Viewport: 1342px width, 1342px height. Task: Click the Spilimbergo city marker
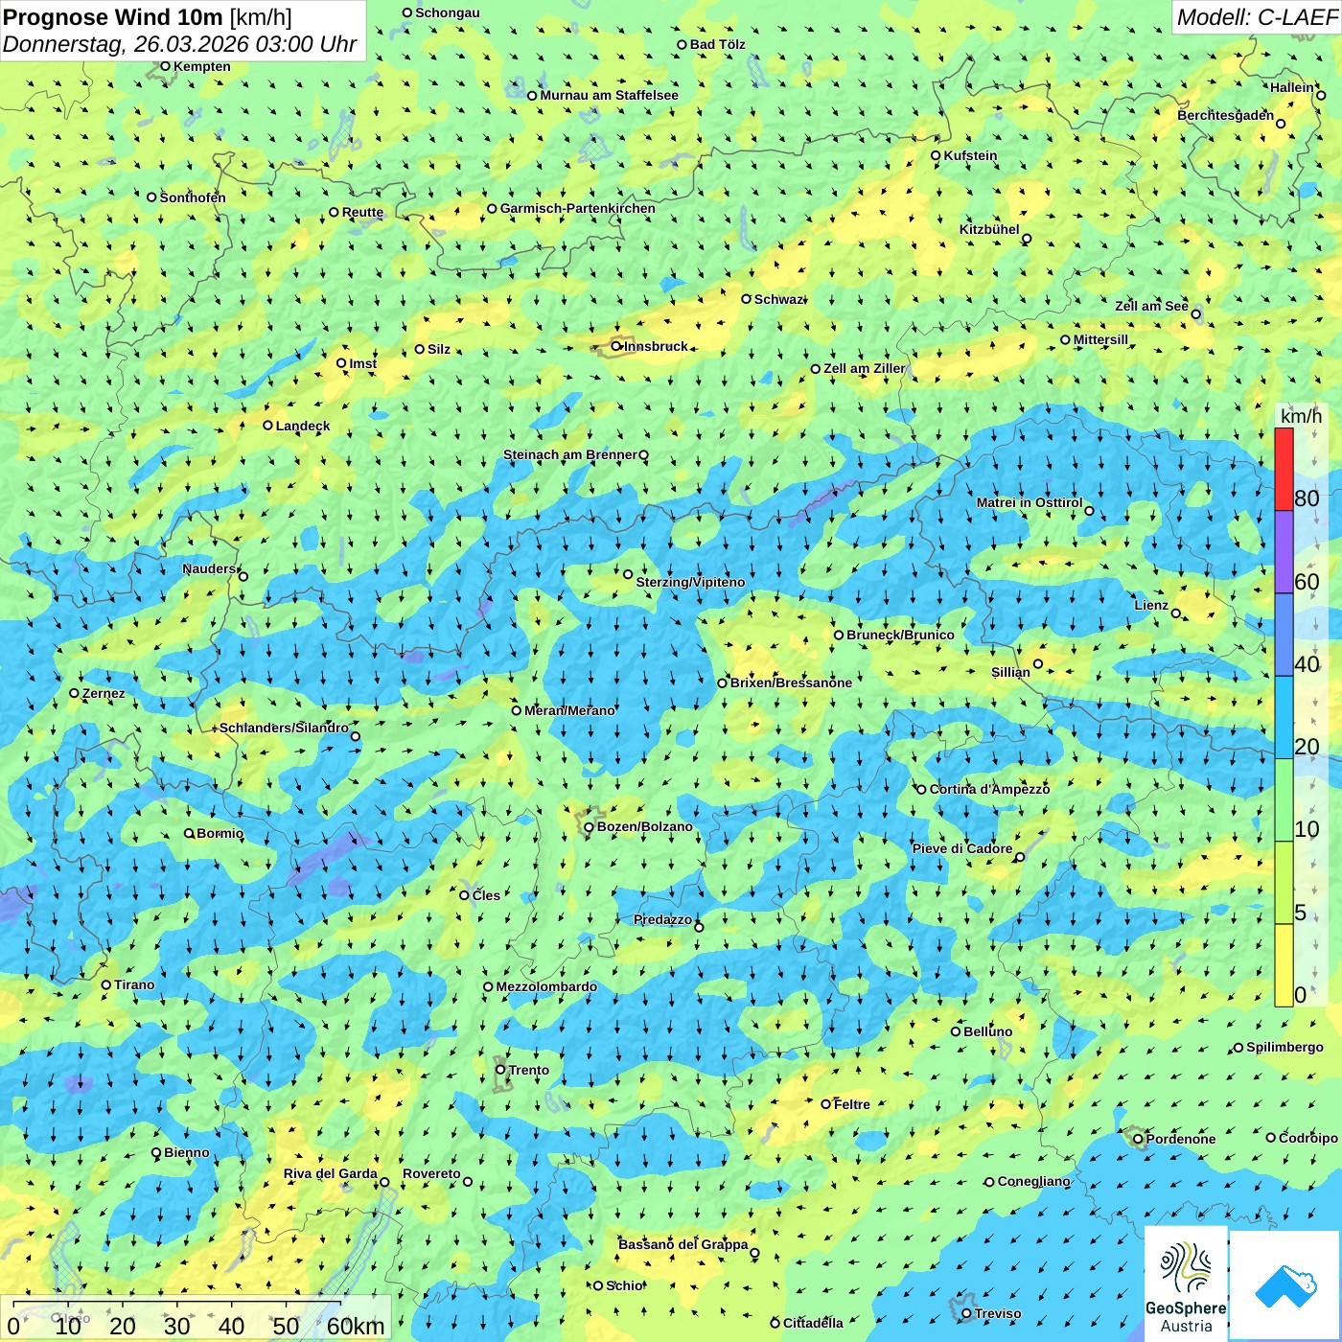click(x=1238, y=1048)
